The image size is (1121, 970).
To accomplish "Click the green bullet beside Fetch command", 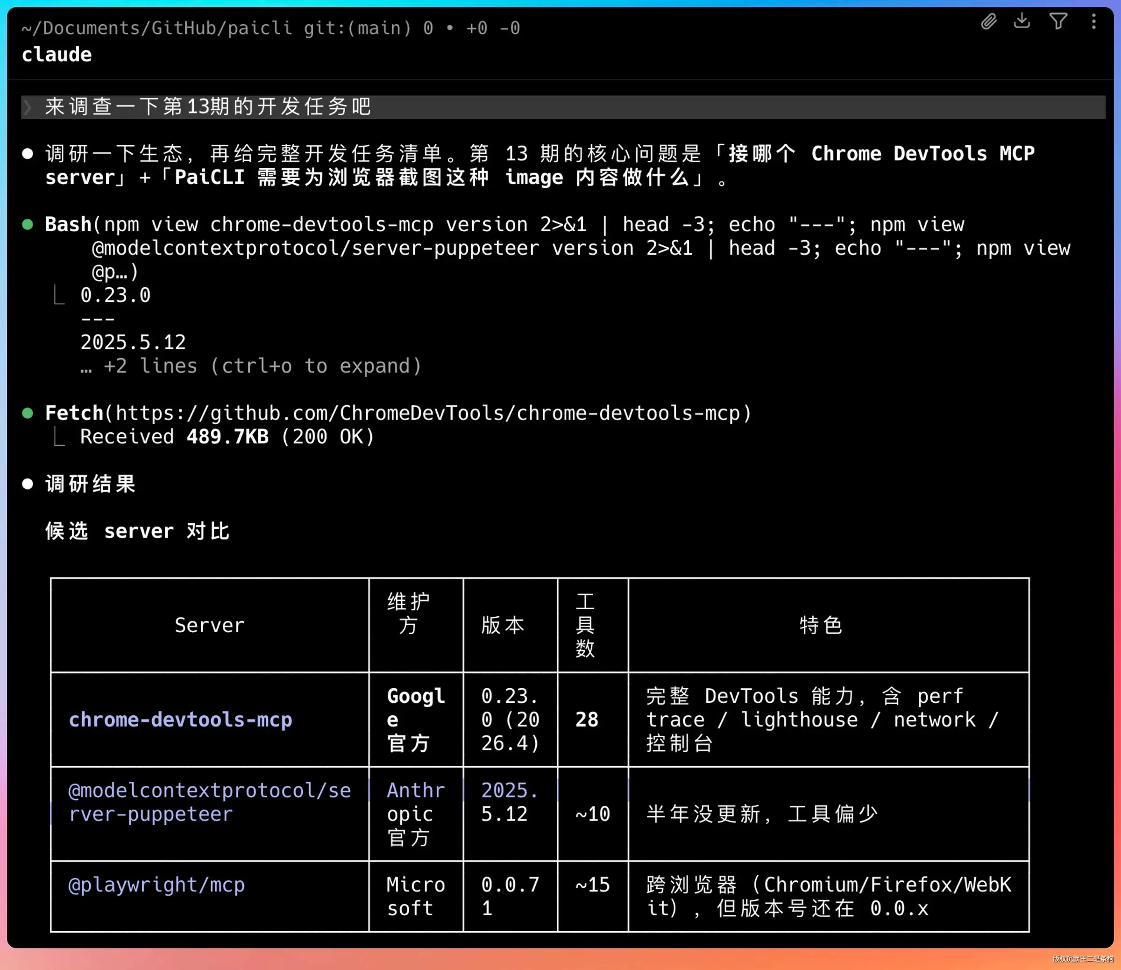I will click(28, 414).
